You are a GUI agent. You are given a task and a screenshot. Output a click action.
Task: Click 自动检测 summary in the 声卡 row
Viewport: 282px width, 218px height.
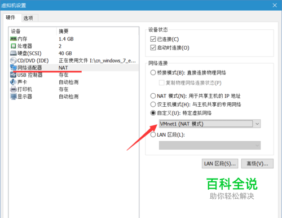click(69, 82)
